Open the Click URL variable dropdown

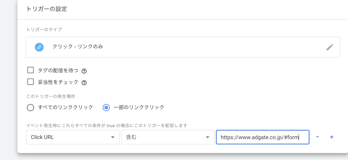[x=73, y=137]
